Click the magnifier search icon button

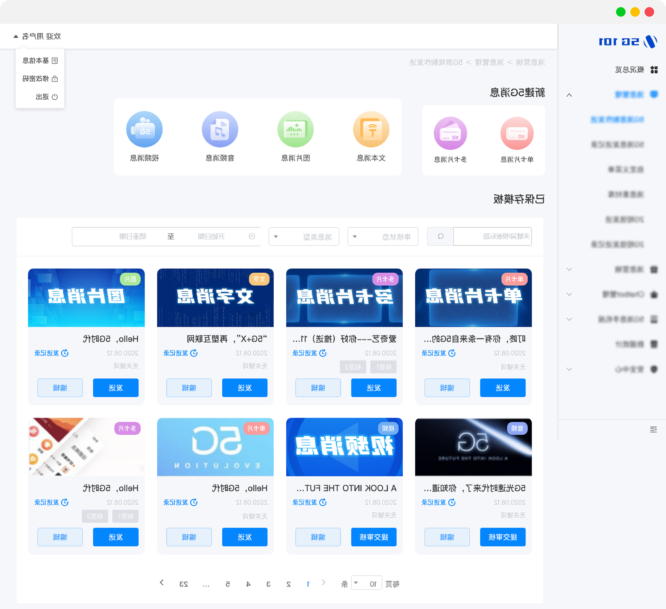pyautogui.click(x=440, y=237)
